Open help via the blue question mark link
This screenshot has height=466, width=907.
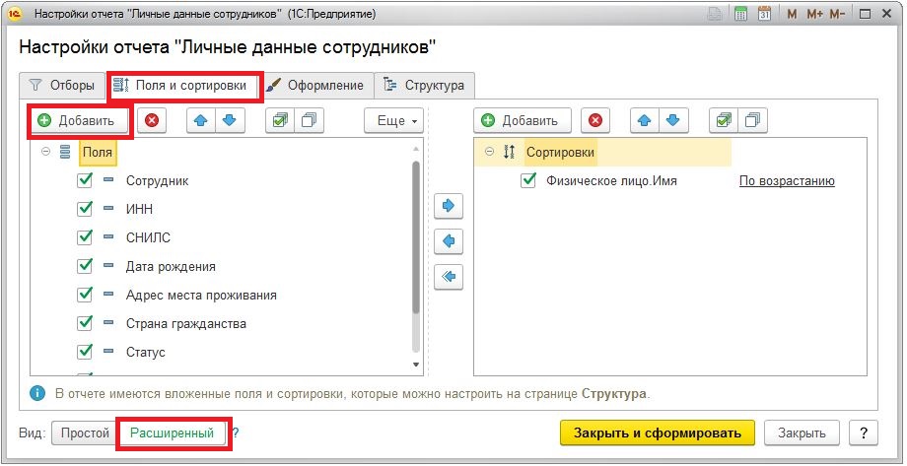click(x=236, y=433)
